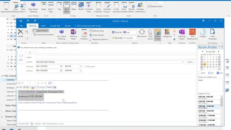
Task: Click New Teams Meeting in main Outlook ribbon
Action: point(33,8)
